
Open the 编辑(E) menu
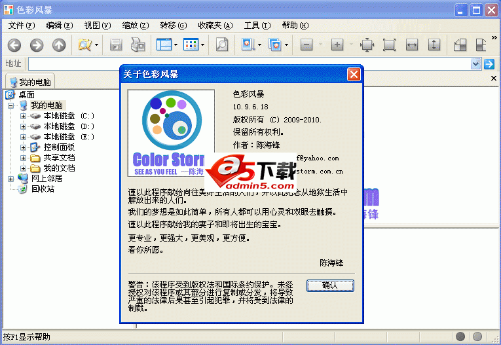(60, 26)
